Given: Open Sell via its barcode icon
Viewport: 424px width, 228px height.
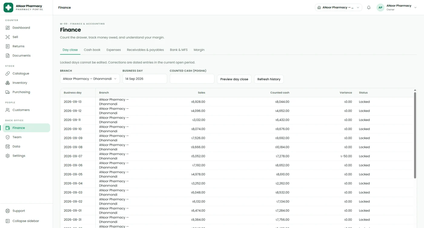Looking at the screenshot, I should (x=8, y=37).
